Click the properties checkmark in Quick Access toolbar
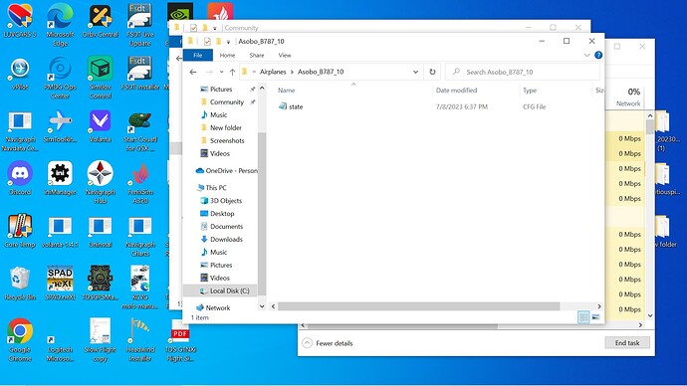This screenshot has height=386, width=687. coord(207,42)
